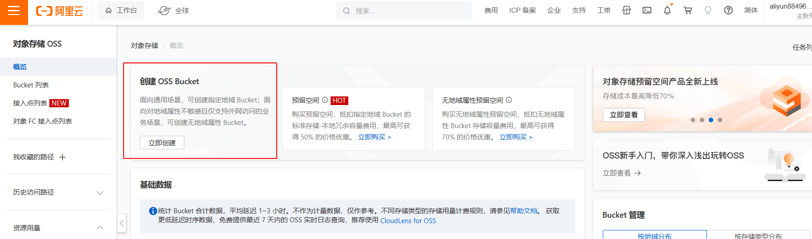Click the lightbulb suggestions icon
The height and width of the screenshot is (239, 812).
tap(708, 10)
